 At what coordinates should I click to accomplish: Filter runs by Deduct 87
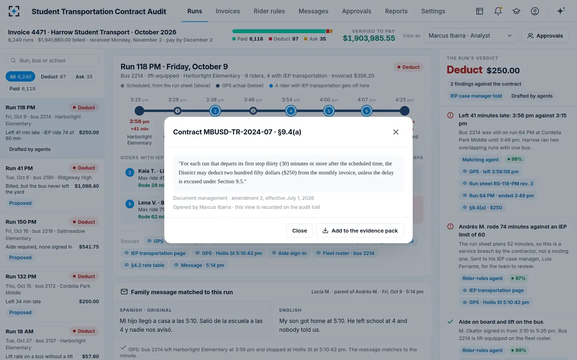tap(53, 77)
